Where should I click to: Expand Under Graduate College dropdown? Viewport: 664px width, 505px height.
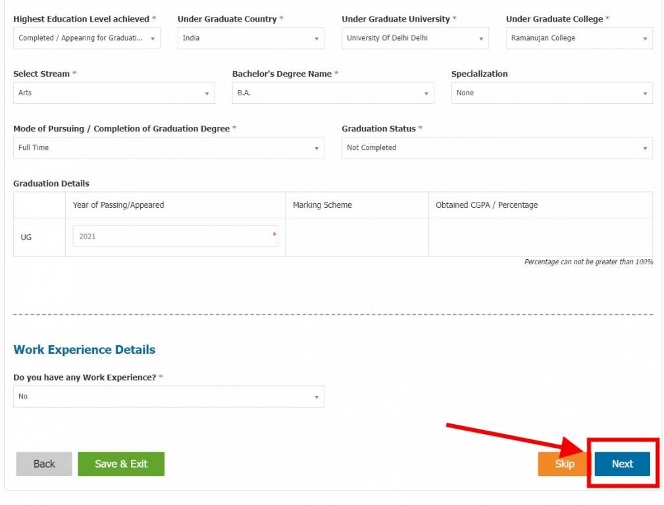point(578,38)
